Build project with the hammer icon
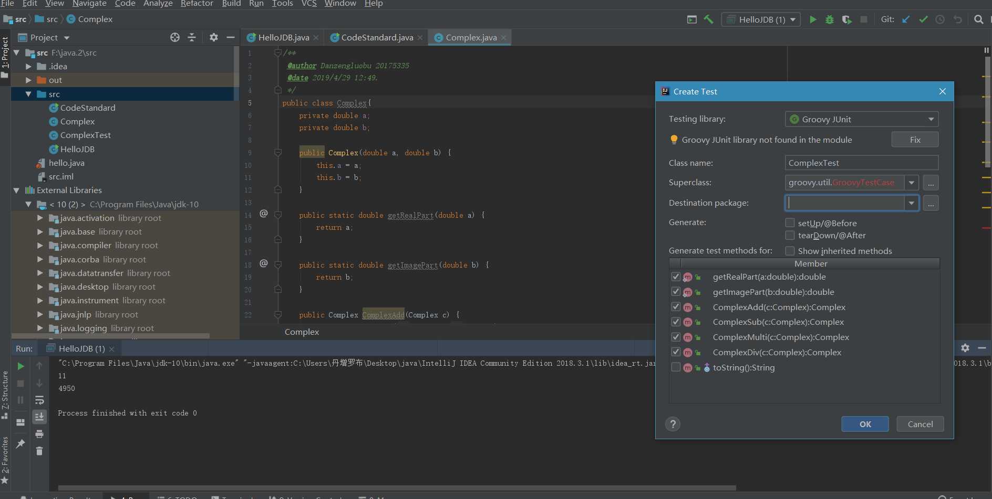992x499 pixels. (709, 19)
